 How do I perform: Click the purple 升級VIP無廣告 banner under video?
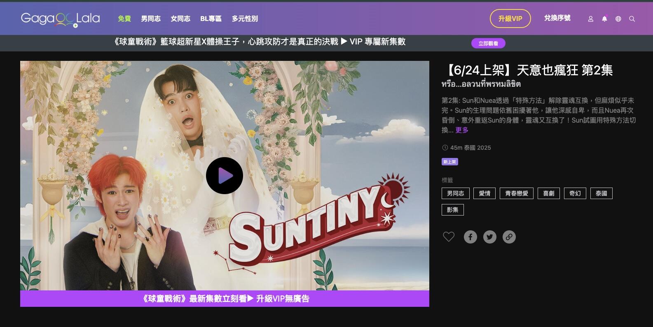(225, 299)
